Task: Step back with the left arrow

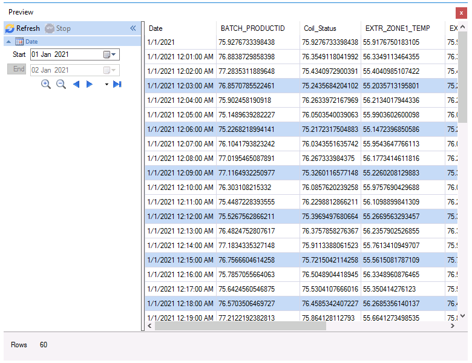Action: pos(76,84)
